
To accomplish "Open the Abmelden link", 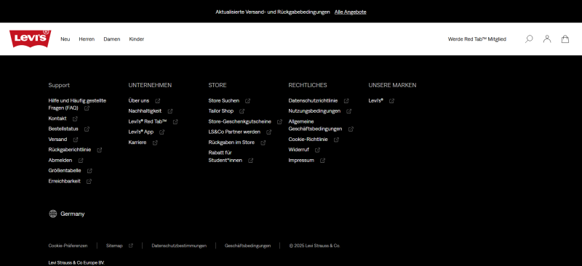I will point(60,161).
